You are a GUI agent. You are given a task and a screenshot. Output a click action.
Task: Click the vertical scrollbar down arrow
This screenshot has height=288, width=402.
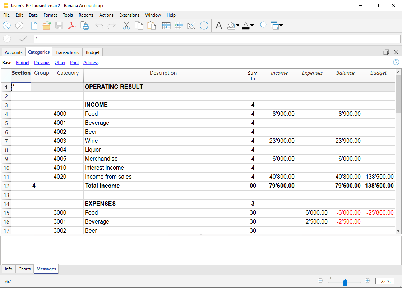398,231
